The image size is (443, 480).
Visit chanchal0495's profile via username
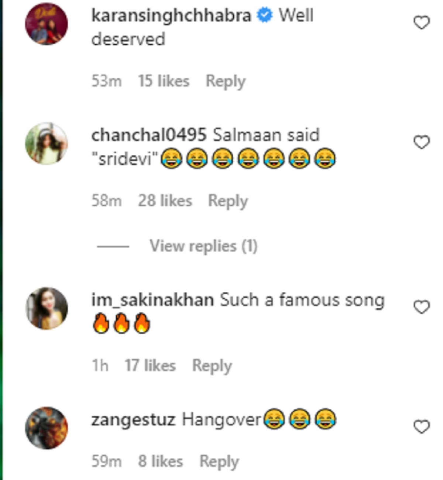(x=148, y=135)
